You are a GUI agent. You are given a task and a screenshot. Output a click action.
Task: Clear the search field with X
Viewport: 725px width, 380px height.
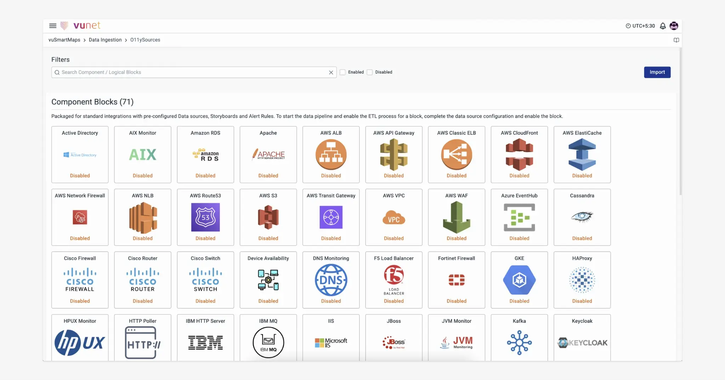(x=331, y=72)
